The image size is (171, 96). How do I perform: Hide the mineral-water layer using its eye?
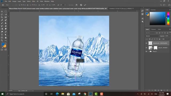[146, 43]
